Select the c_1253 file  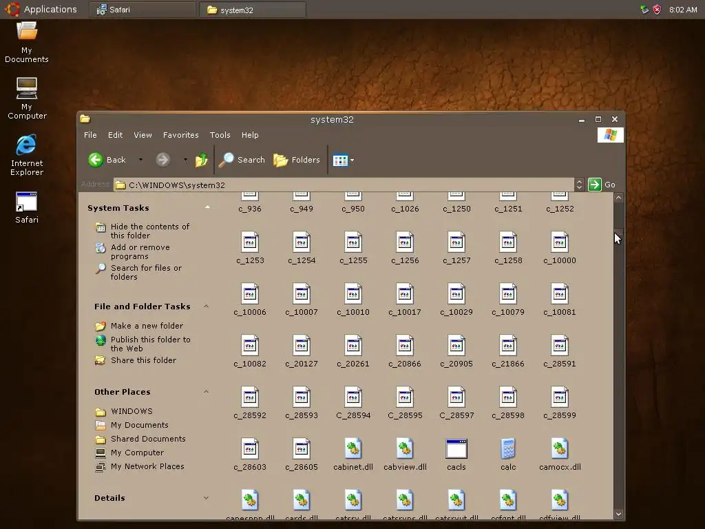pyautogui.click(x=250, y=247)
